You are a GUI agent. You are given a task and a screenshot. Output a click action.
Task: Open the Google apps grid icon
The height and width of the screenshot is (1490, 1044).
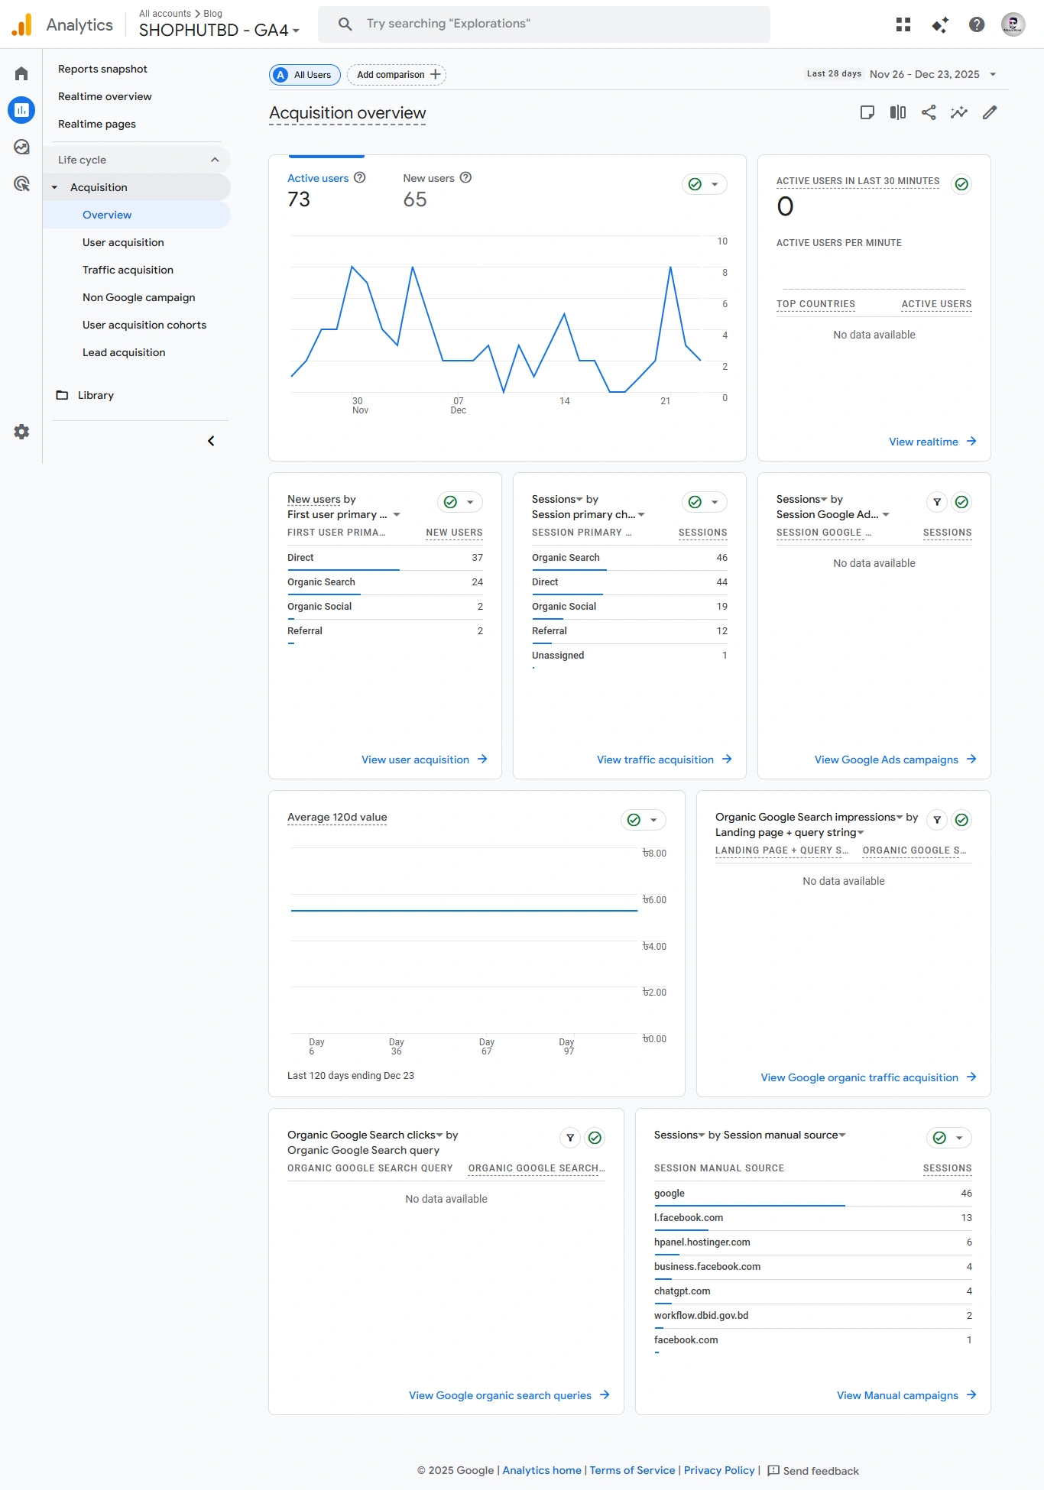tap(903, 24)
